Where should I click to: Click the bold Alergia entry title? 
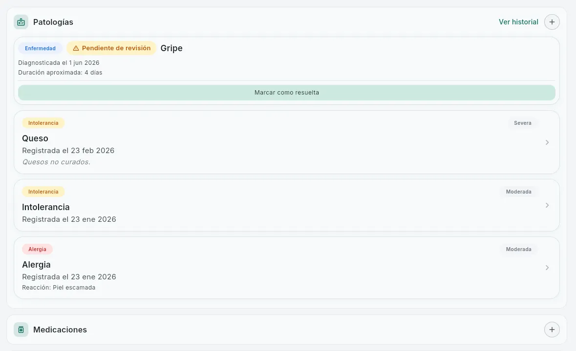tap(36, 265)
